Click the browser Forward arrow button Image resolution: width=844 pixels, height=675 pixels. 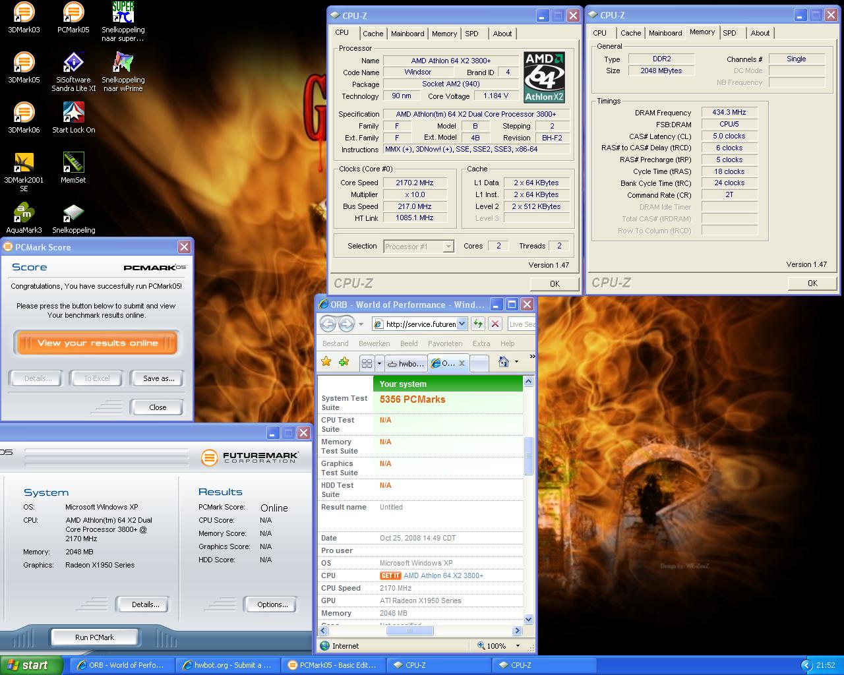[x=346, y=324]
